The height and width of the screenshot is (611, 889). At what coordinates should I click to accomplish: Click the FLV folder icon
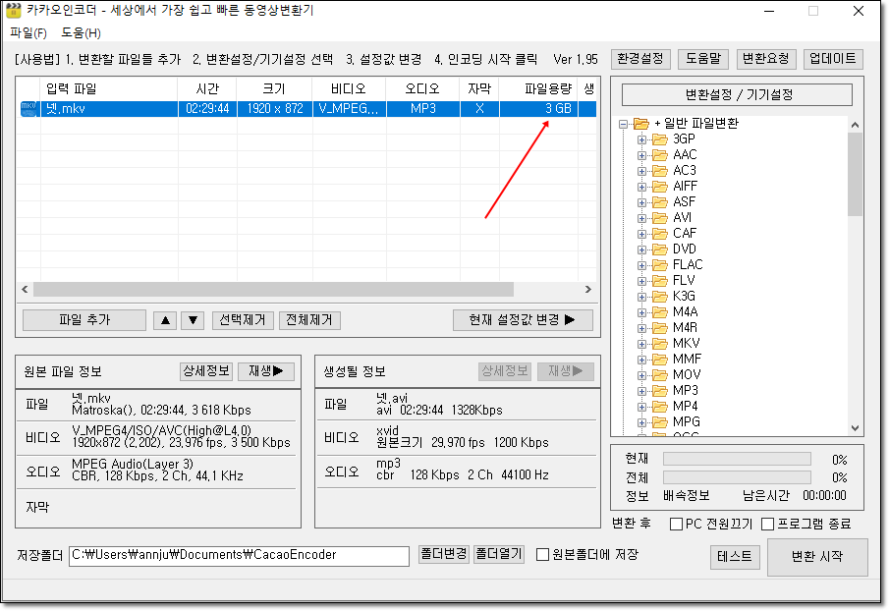point(659,281)
